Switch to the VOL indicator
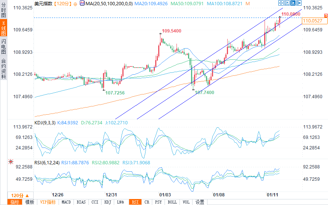Screen dimensions: 328x205 point(186,202)
